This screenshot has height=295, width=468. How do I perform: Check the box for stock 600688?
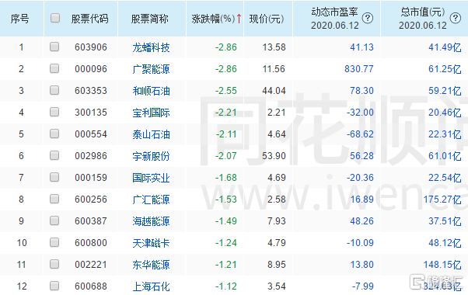pyautogui.click(x=54, y=286)
